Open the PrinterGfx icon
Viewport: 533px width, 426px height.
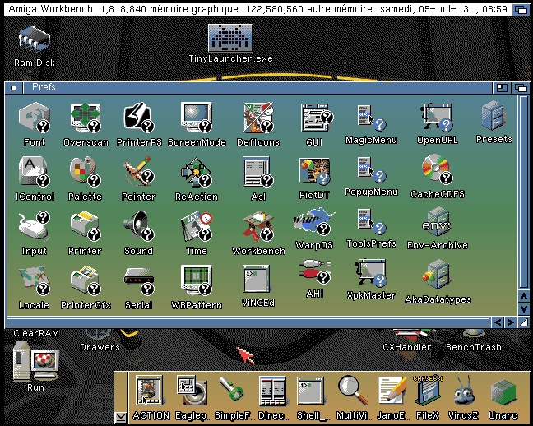[x=86, y=280]
